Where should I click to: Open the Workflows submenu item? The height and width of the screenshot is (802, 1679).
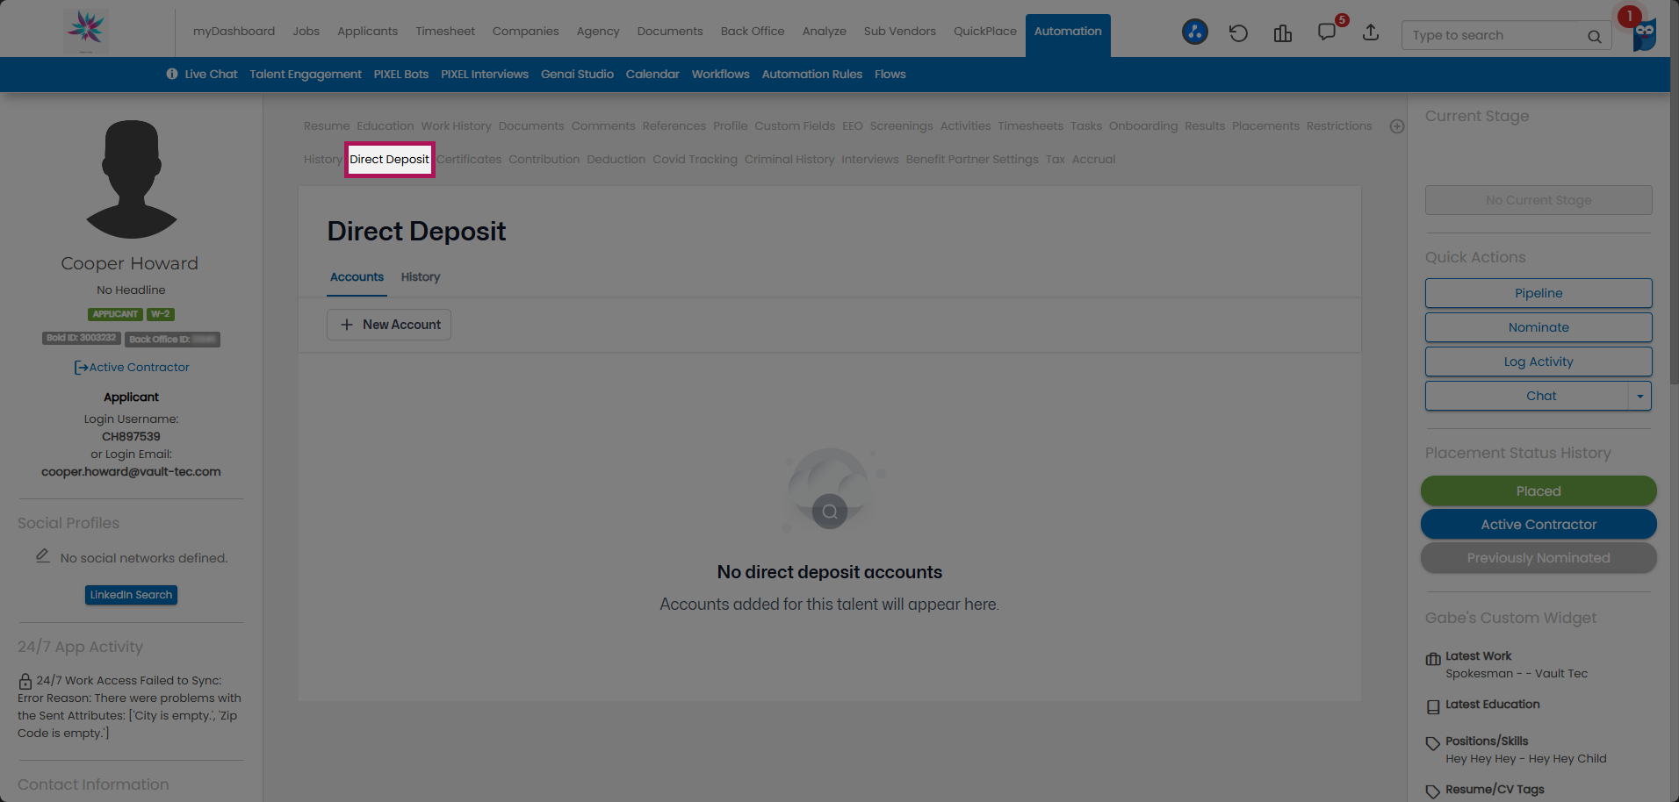[720, 75]
